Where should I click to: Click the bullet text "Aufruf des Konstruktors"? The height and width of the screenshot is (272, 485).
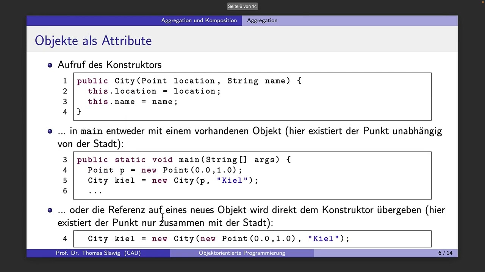(110, 65)
